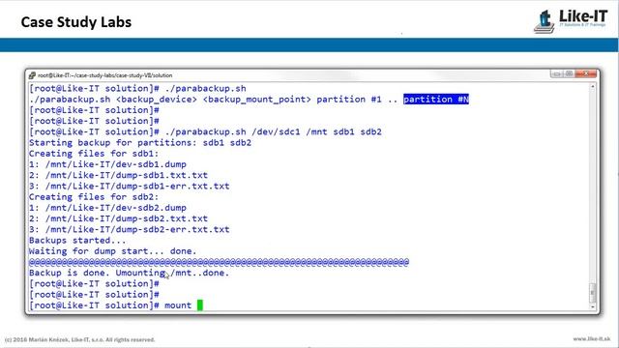Click the terminal scrollbar up arrow
The image size is (619, 348).
(x=592, y=86)
